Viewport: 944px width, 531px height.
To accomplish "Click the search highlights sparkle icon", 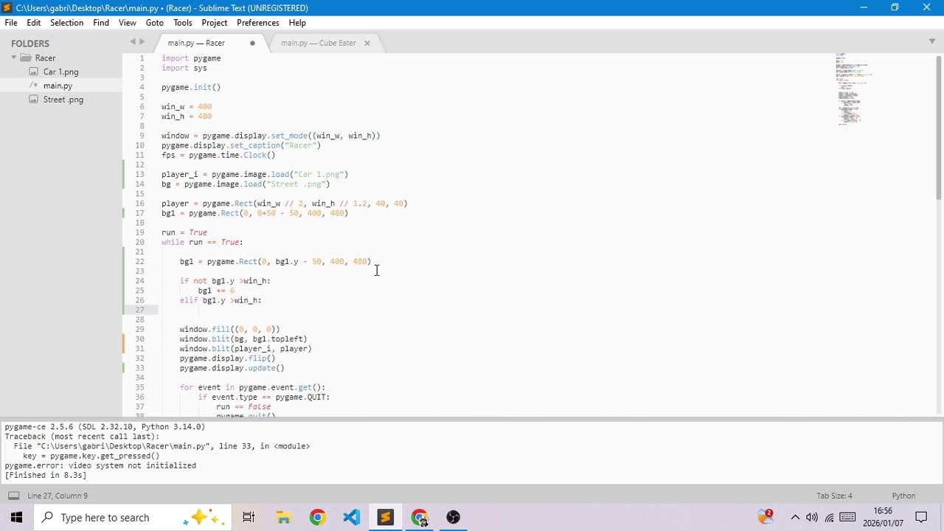I will [x=203, y=517].
